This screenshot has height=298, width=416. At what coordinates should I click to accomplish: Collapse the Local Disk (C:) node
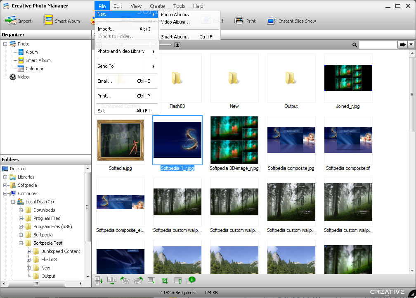click(13, 202)
